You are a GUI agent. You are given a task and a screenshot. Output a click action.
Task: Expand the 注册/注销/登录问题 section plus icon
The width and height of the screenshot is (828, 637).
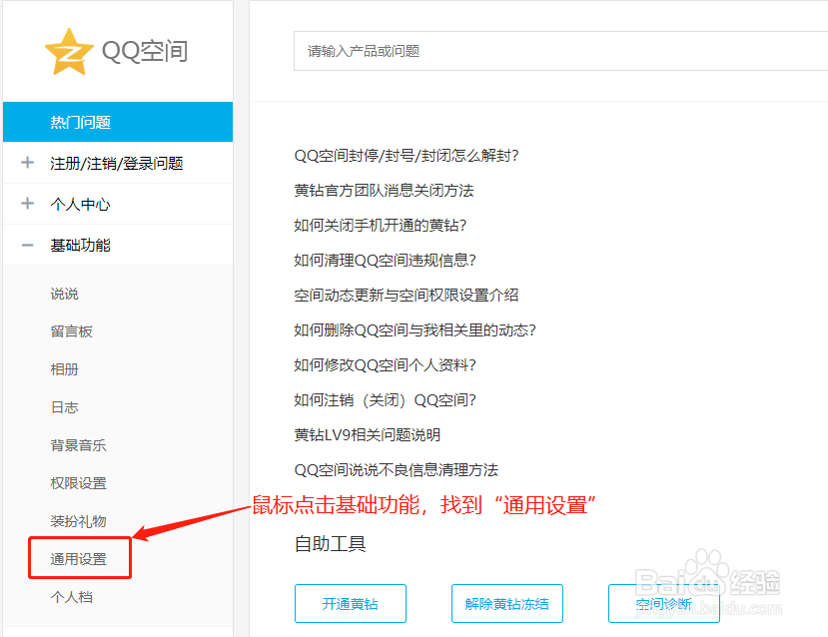coord(27,163)
